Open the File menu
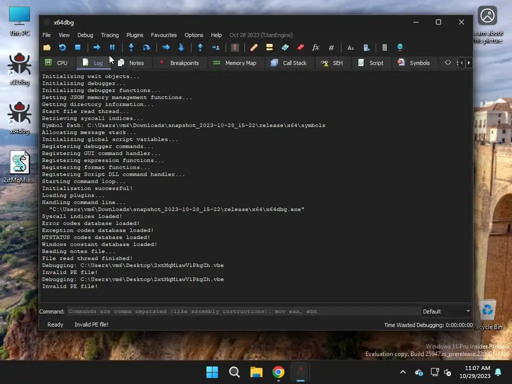The height and width of the screenshot is (384, 512). coord(46,35)
